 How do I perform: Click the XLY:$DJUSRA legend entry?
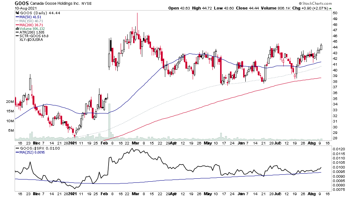31,40
